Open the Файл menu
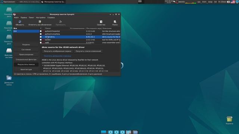Viewport: 239px width, 134px height. click(x=16, y=17)
